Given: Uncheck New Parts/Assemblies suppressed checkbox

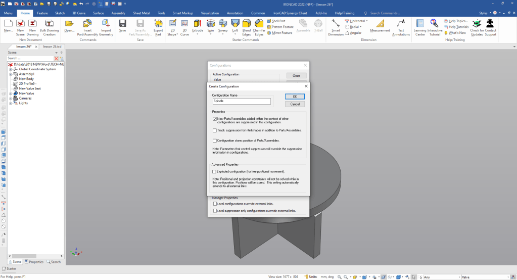Looking at the screenshot, I should coord(215,119).
